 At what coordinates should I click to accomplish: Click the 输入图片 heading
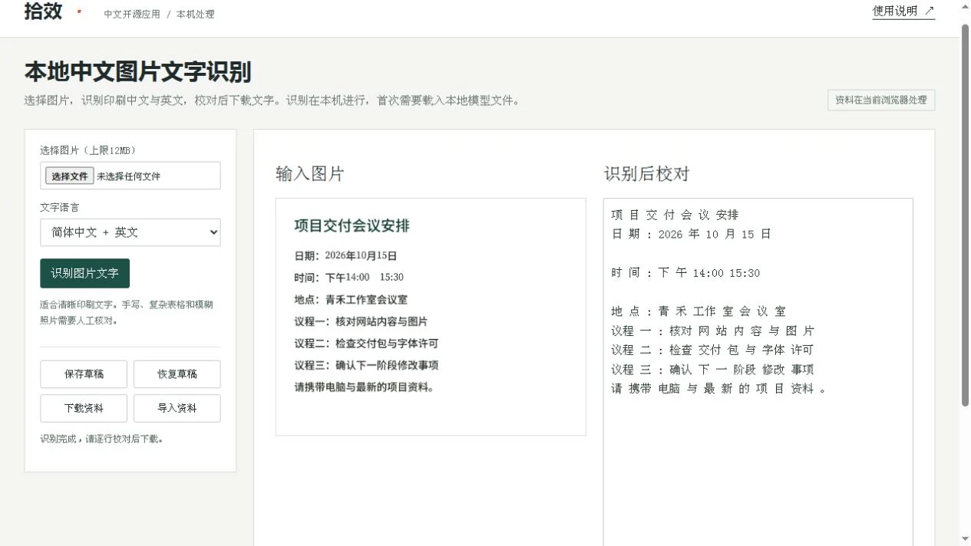tap(310, 174)
